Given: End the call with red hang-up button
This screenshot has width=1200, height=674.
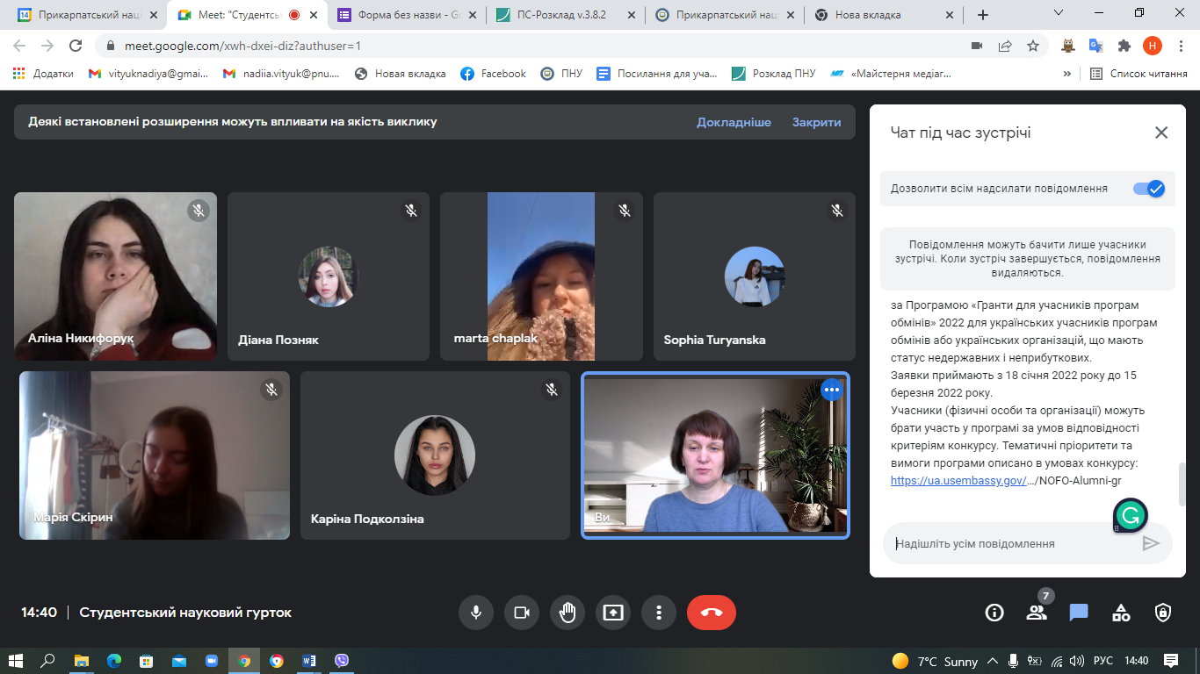Looking at the screenshot, I should pyautogui.click(x=711, y=613).
